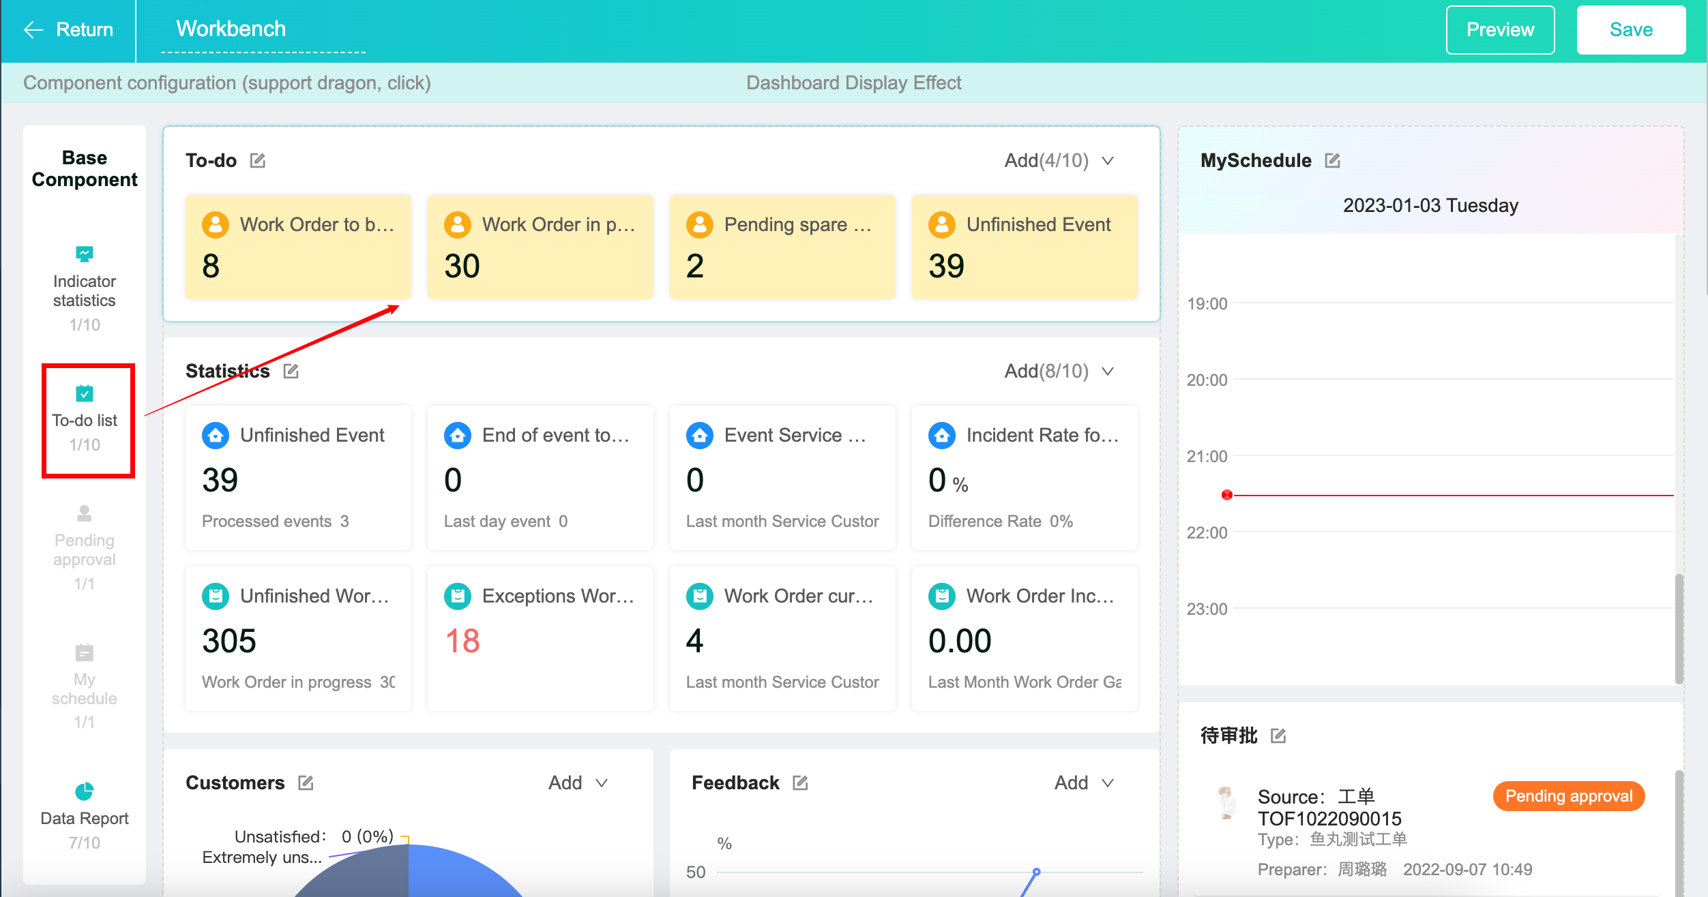Click the Feedback chart data point

pos(1036,872)
